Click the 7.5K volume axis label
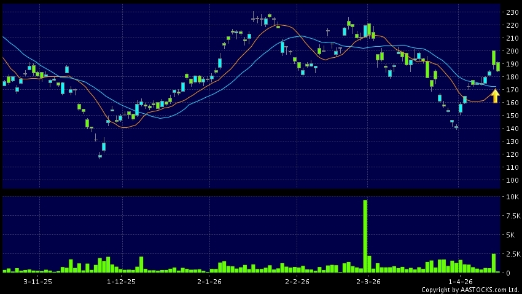This screenshot has width=522, height=294. coord(512,216)
